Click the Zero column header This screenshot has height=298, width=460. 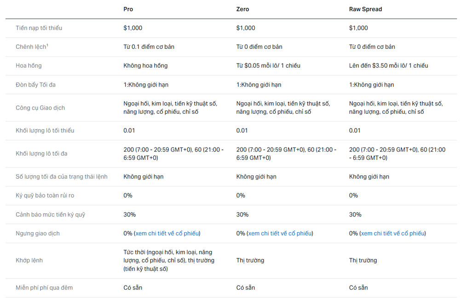243,9
